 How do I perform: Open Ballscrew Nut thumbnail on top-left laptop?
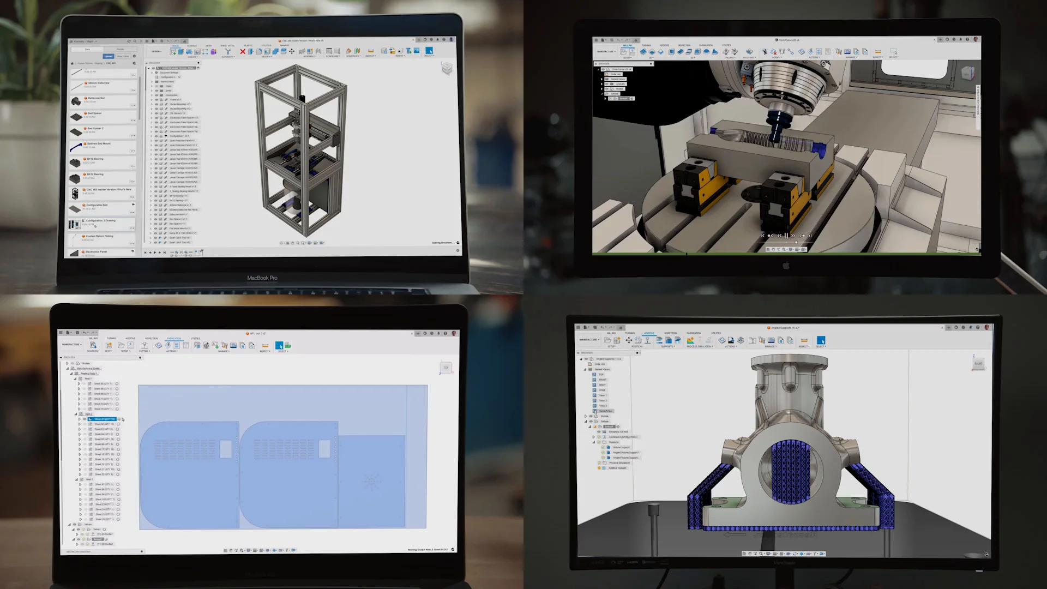click(76, 101)
